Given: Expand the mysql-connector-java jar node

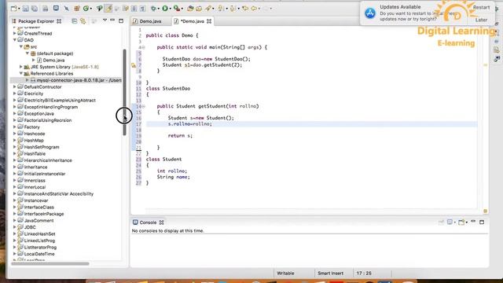Looking at the screenshot, I should pyautogui.click(x=28, y=80).
